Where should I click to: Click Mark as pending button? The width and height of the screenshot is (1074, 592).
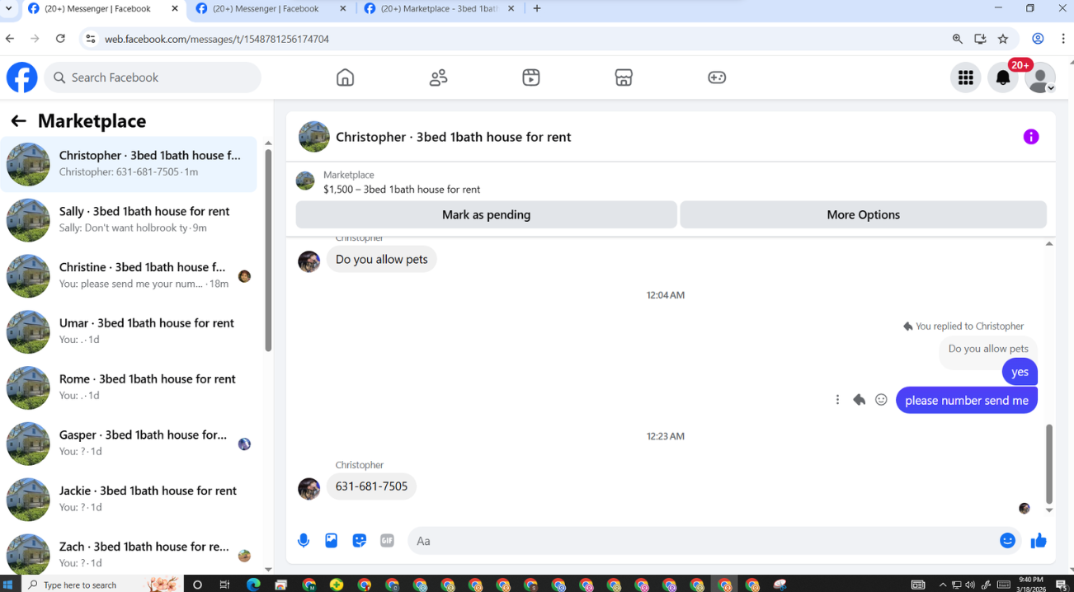click(486, 214)
